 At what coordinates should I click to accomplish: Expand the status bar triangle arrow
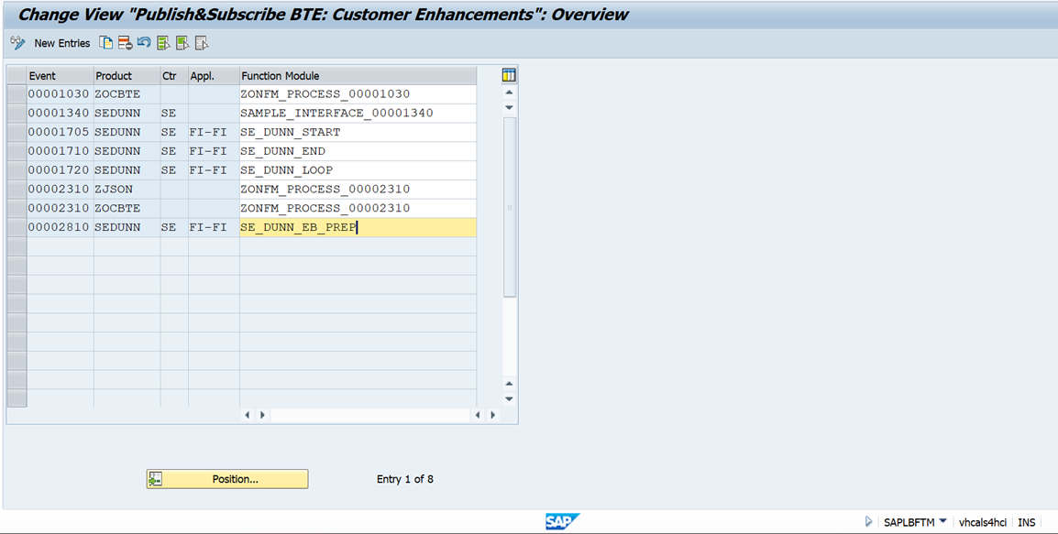[868, 522]
